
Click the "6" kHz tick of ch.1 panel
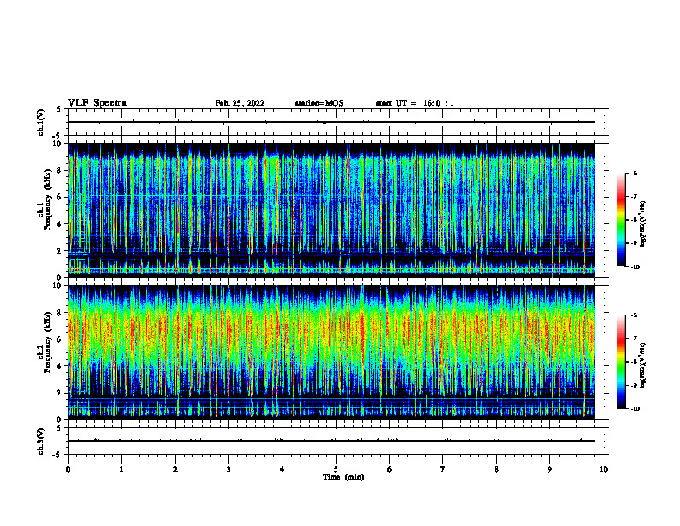(x=60, y=197)
